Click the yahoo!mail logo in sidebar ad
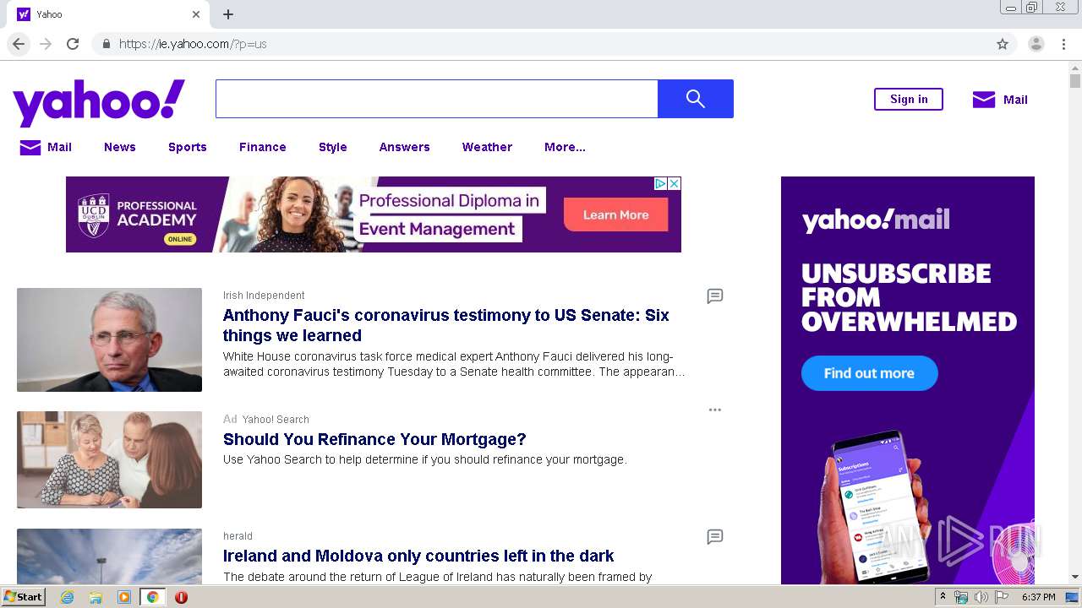The height and width of the screenshot is (608, 1082). (876, 220)
